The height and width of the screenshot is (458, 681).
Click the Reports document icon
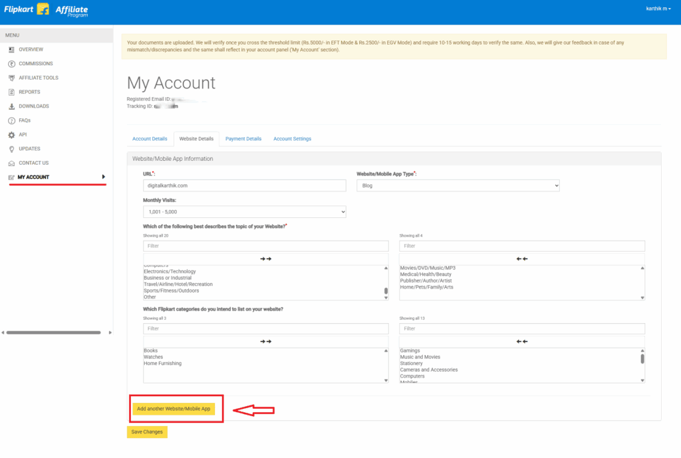11,92
